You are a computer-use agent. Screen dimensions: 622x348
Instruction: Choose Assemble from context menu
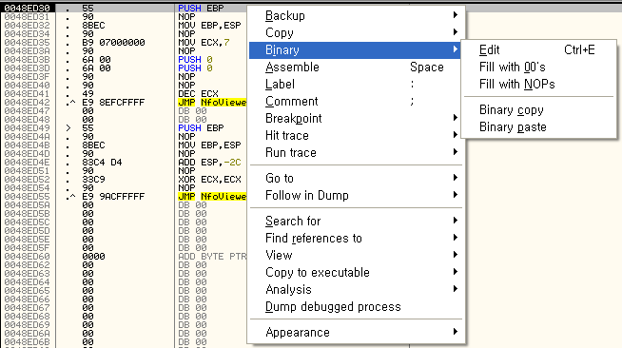(x=355, y=67)
